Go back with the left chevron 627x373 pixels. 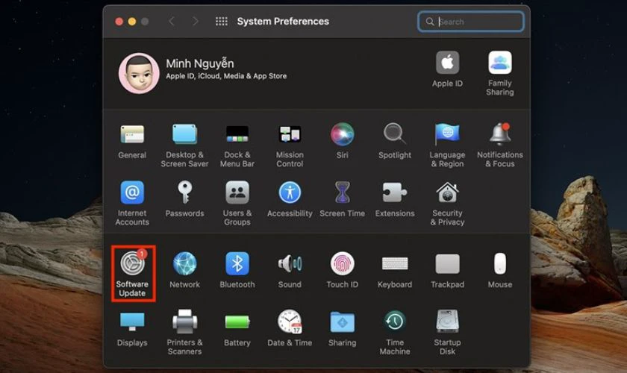[x=172, y=21]
